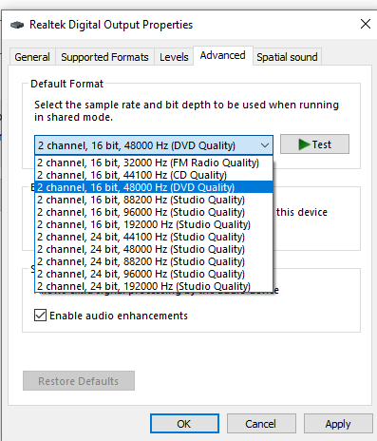Switch to the General tab
This screenshot has height=441, width=377.
click(32, 57)
